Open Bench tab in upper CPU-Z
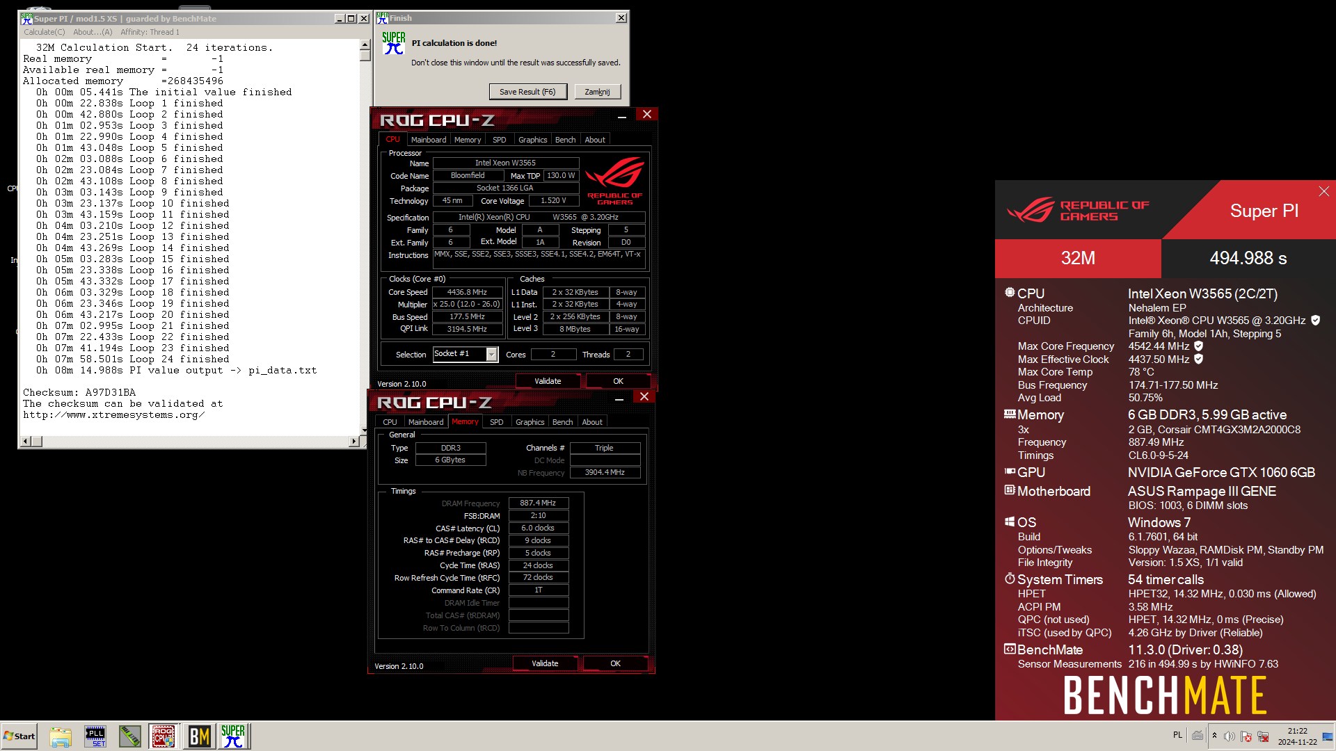This screenshot has width=1336, height=751. [x=566, y=140]
